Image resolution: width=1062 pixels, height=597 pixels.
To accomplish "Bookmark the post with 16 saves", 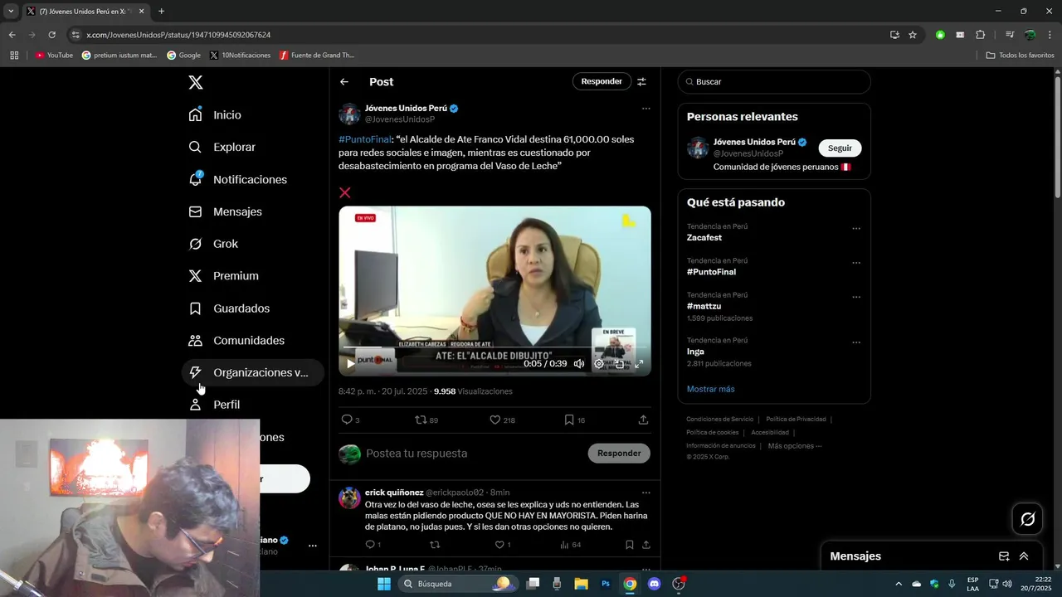I will pos(575,420).
